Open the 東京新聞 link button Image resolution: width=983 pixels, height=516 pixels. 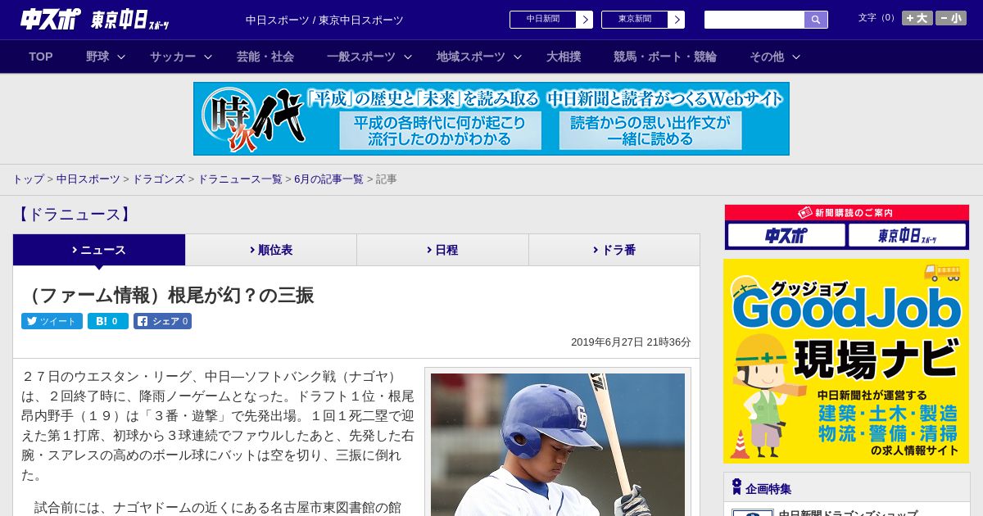click(x=635, y=20)
